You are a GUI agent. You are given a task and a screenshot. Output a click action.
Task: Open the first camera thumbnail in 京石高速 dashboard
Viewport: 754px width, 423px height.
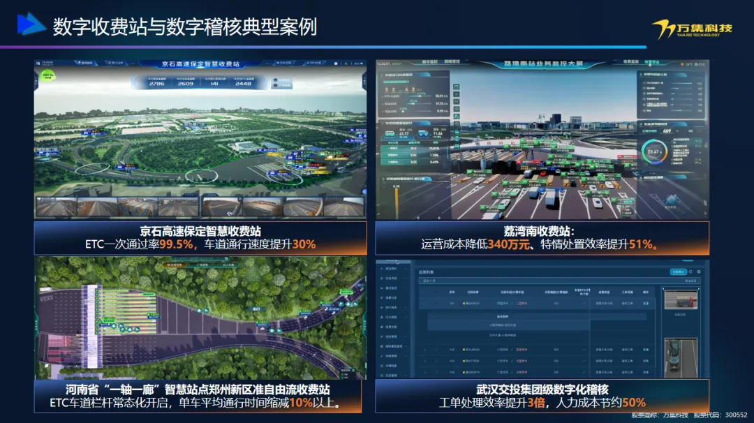click(57, 207)
